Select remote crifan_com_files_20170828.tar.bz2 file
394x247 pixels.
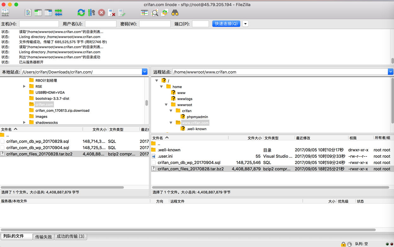[272, 169]
